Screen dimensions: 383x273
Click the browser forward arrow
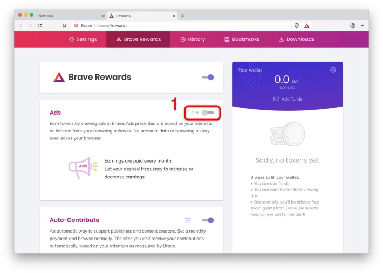[x=30, y=26]
